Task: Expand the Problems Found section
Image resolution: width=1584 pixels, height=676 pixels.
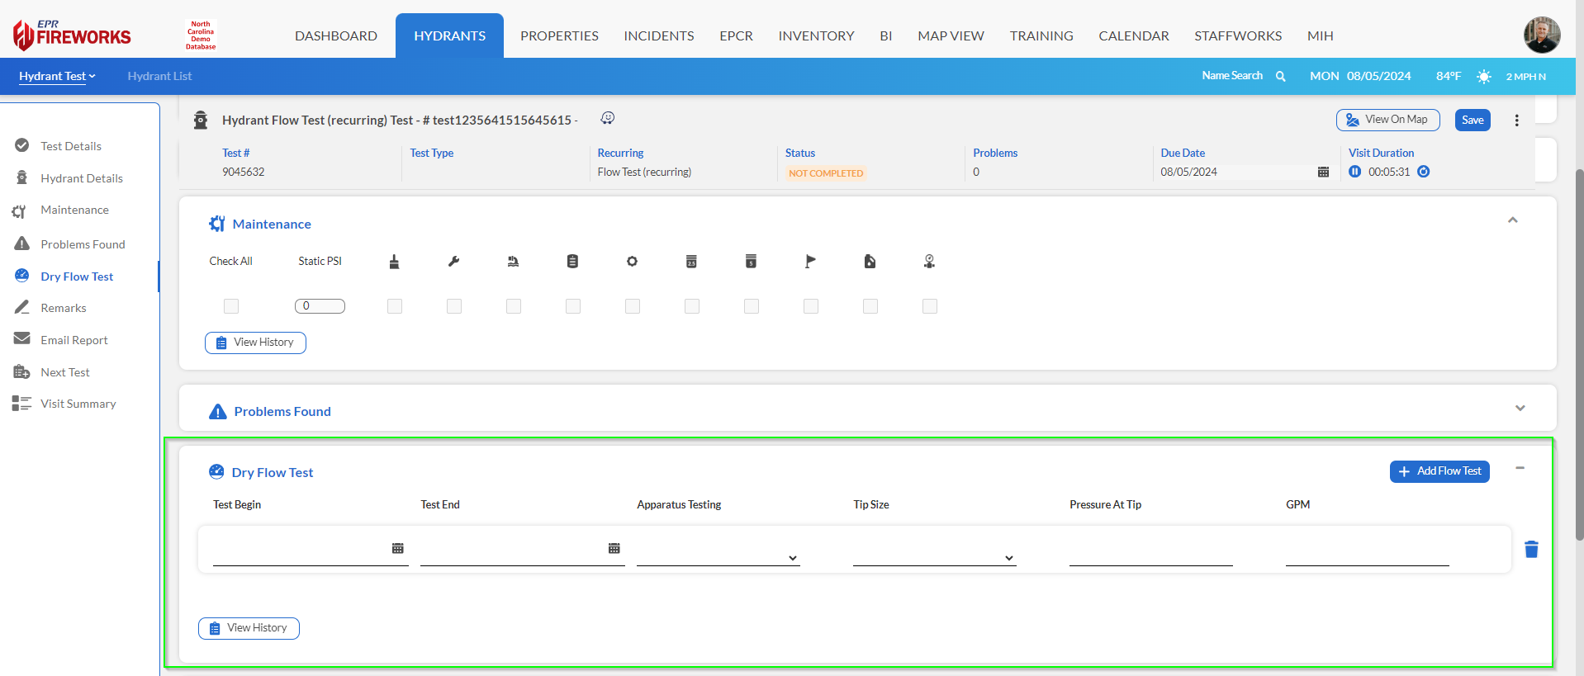Action: [1520, 409]
